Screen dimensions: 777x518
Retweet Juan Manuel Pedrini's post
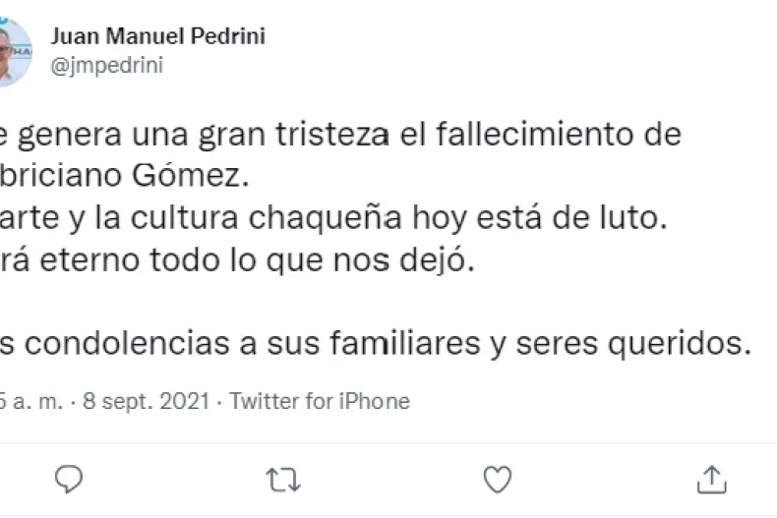282,479
